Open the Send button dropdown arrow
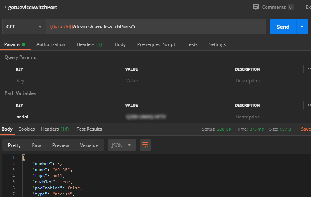The image size is (311, 197). (302, 27)
